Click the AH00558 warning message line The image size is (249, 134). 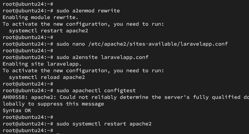(x=126, y=97)
